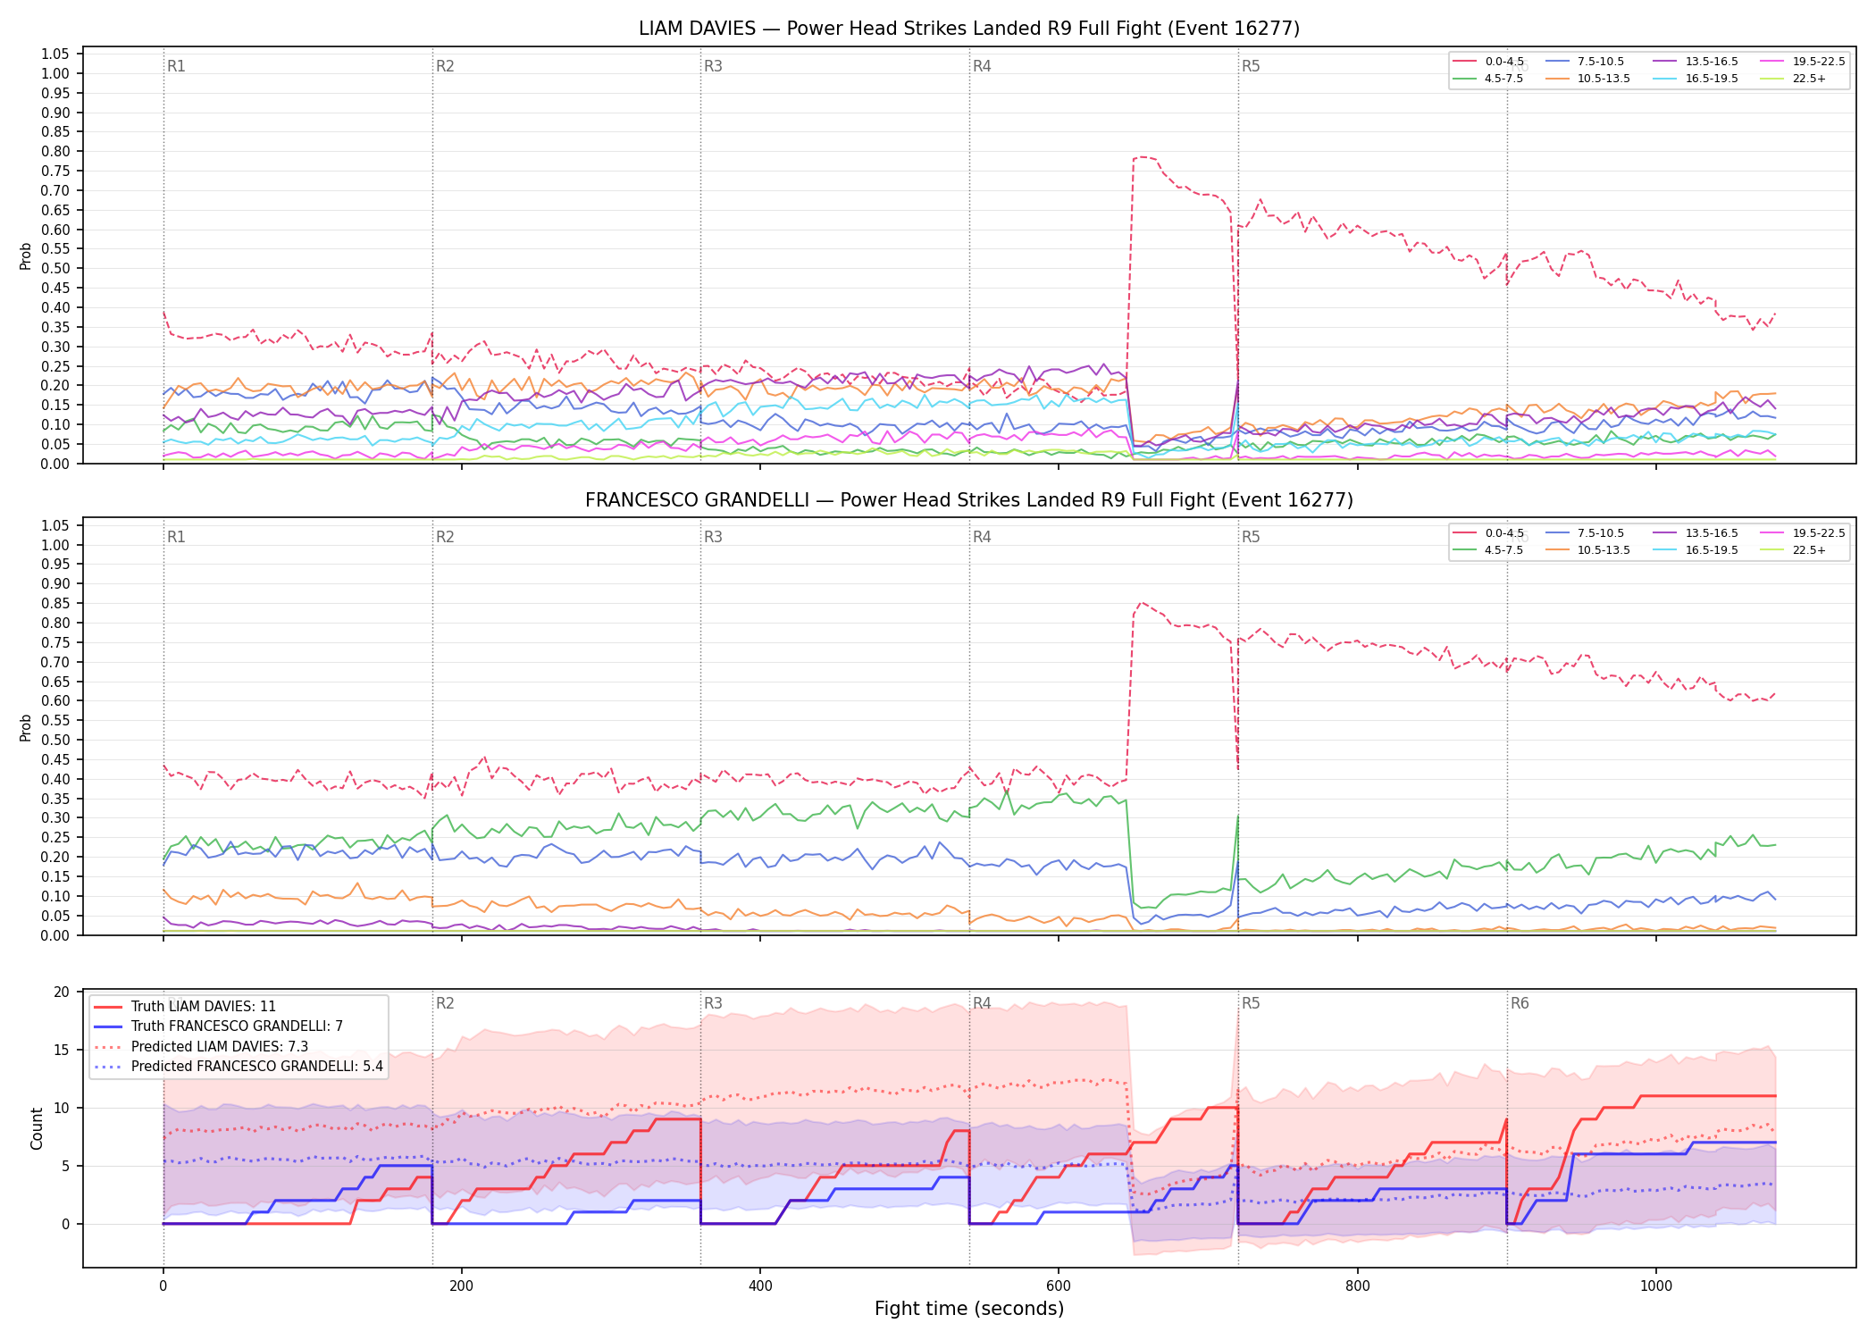Image resolution: width=1876 pixels, height=1340 pixels.
Task: Click the 'Count' y-axis label
Action: point(37,1128)
